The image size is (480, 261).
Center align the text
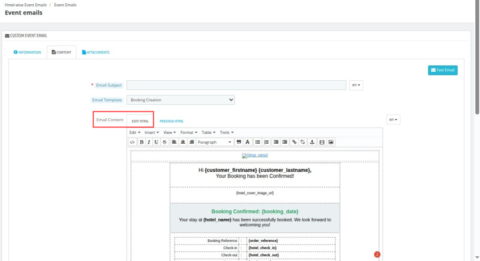[x=183, y=142]
